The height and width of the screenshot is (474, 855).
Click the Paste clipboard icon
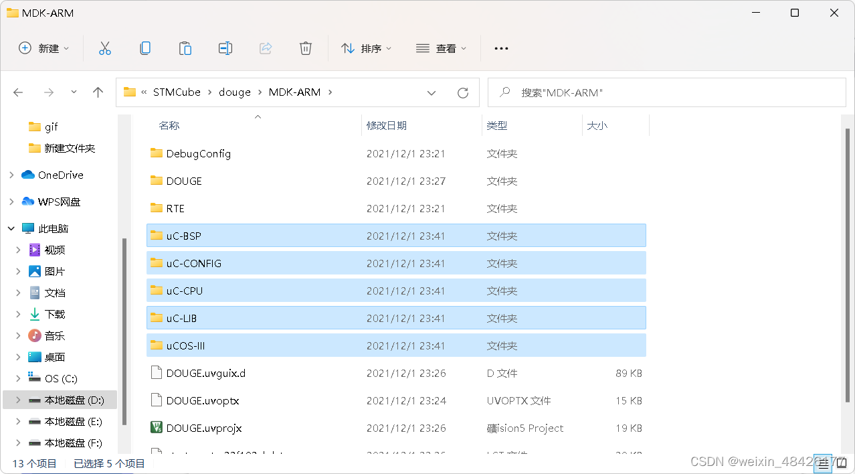tap(185, 48)
